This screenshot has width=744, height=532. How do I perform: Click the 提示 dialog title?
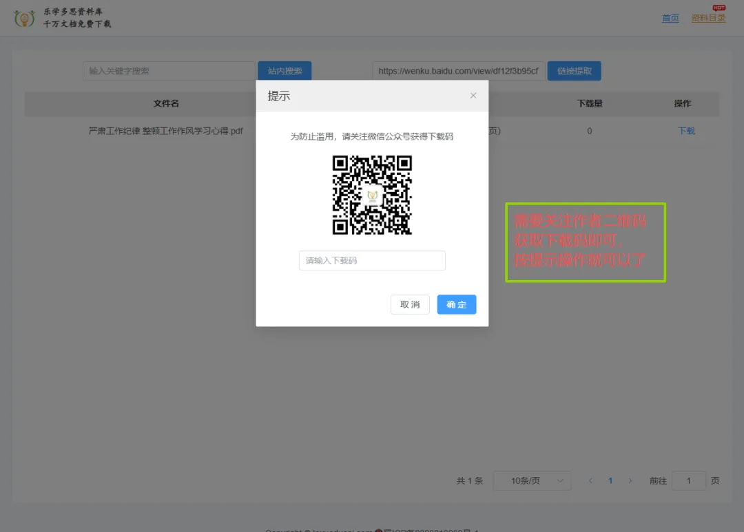pos(278,96)
